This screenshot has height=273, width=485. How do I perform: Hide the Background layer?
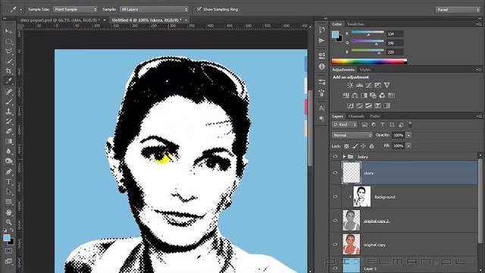pyautogui.click(x=335, y=196)
